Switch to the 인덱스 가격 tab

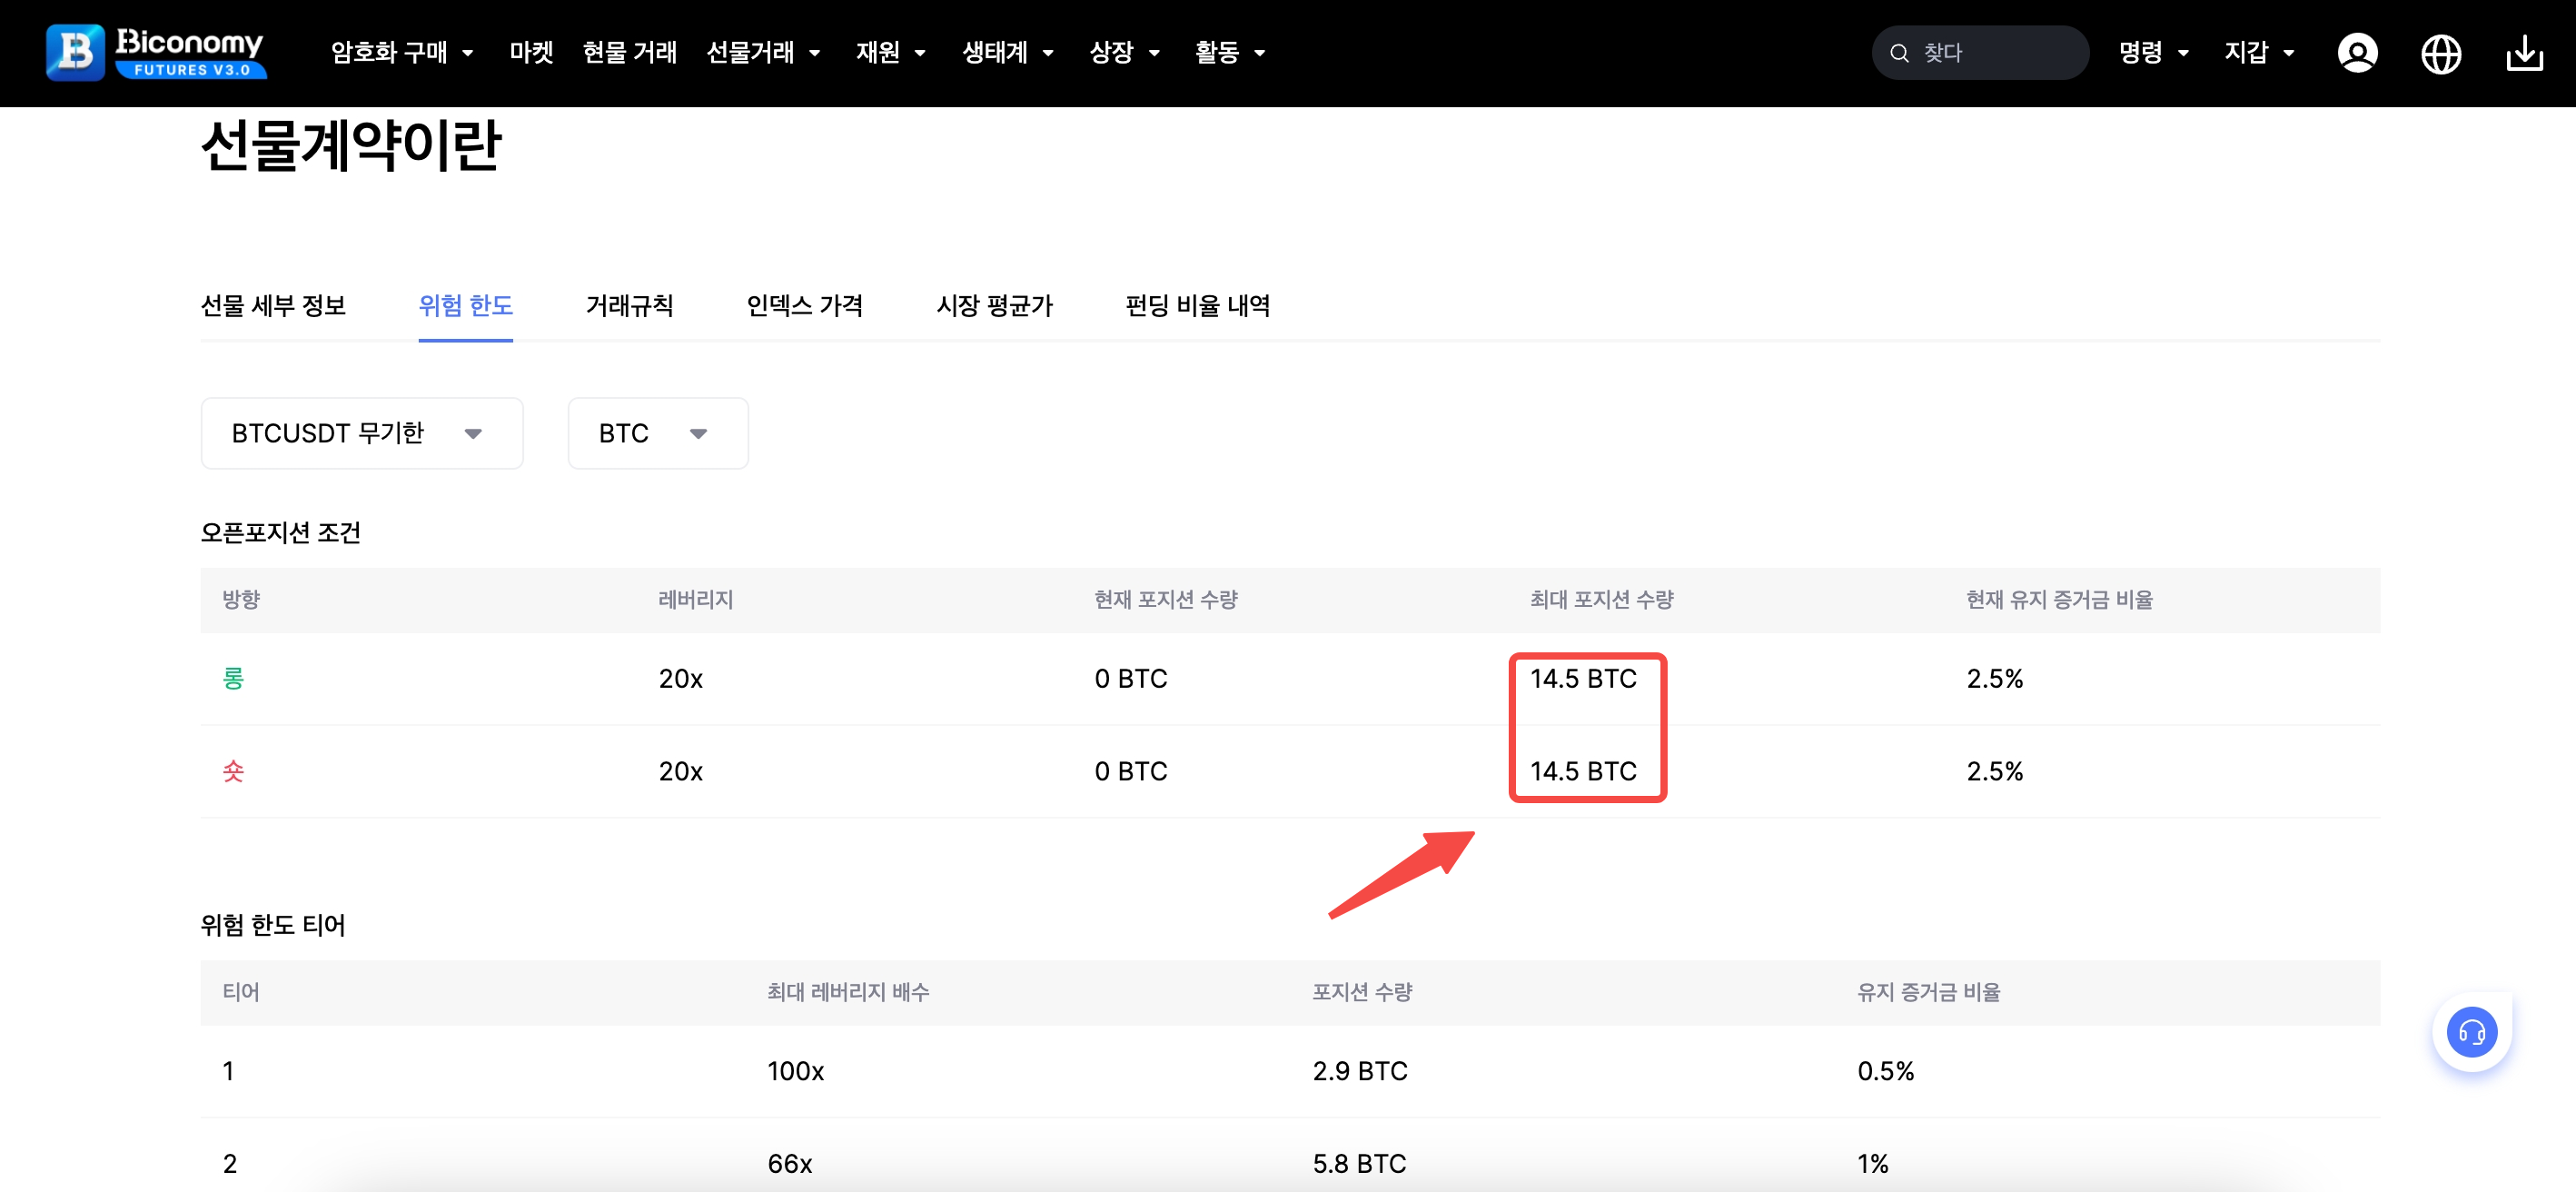tap(804, 305)
